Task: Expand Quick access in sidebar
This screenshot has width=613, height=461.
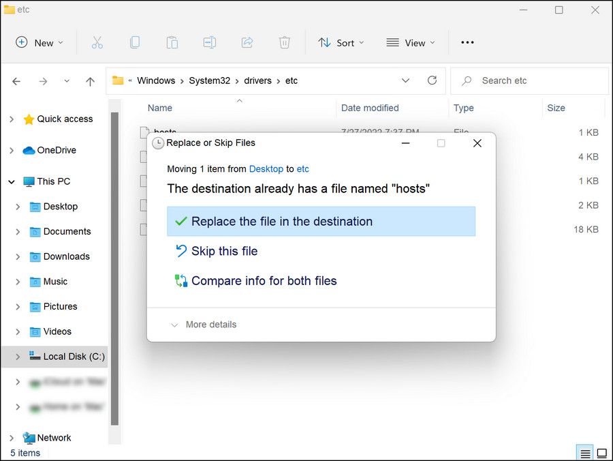Action: [12, 119]
